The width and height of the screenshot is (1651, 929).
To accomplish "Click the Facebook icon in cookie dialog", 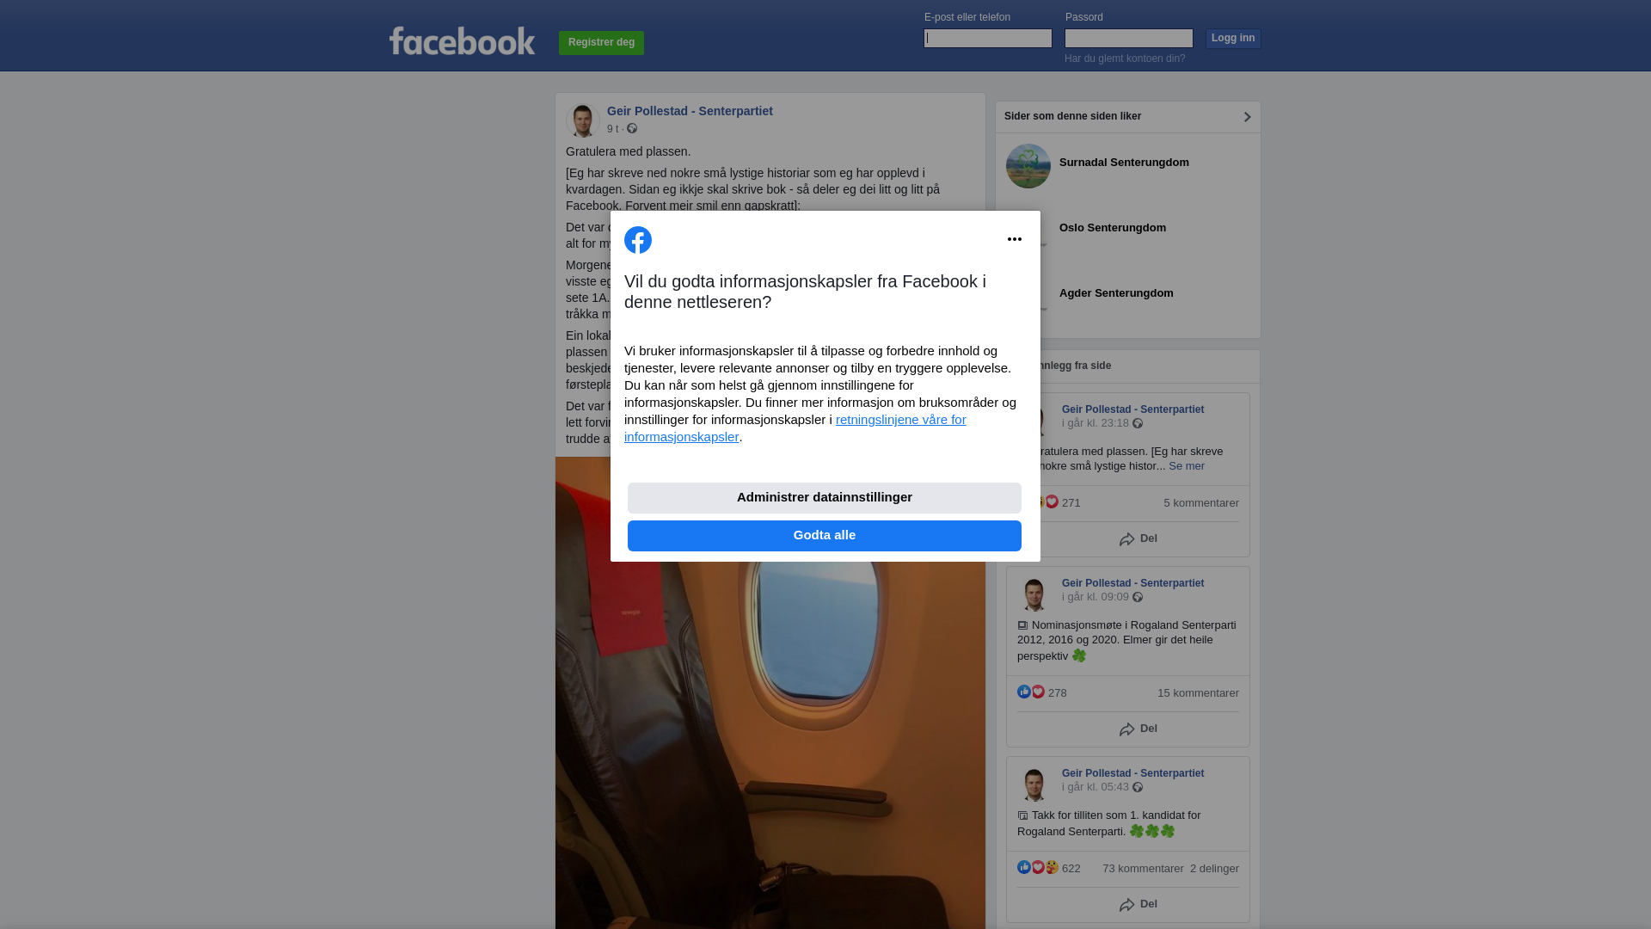I will tap(638, 240).
